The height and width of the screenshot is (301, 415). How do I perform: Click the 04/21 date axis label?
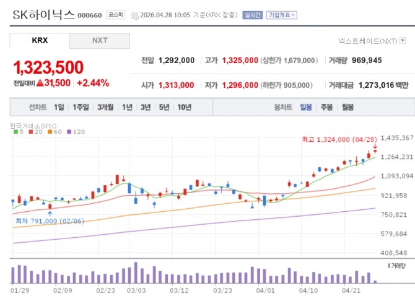(351, 290)
